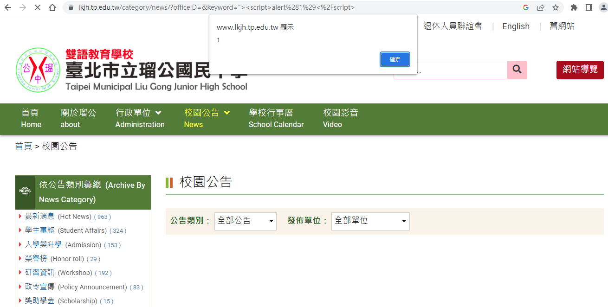Screen dimensions: 608x307
Task: Expand 行政單位 Administration menu
Action: (140, 118)
